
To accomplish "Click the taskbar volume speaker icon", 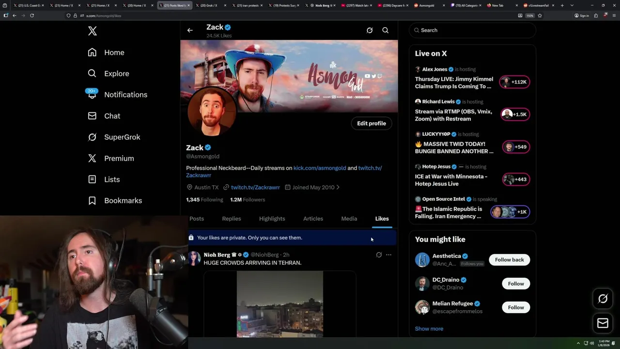I will 592,343.
